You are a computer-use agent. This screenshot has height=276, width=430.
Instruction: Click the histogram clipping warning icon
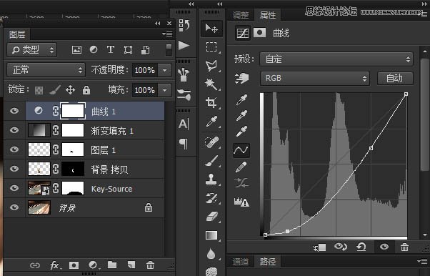[241, 202]
